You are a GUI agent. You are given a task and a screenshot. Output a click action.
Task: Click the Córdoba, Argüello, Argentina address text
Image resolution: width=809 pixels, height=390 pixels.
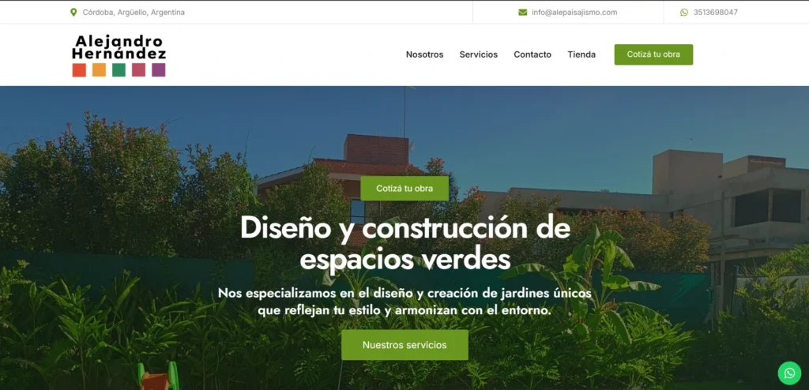point(134,13)
